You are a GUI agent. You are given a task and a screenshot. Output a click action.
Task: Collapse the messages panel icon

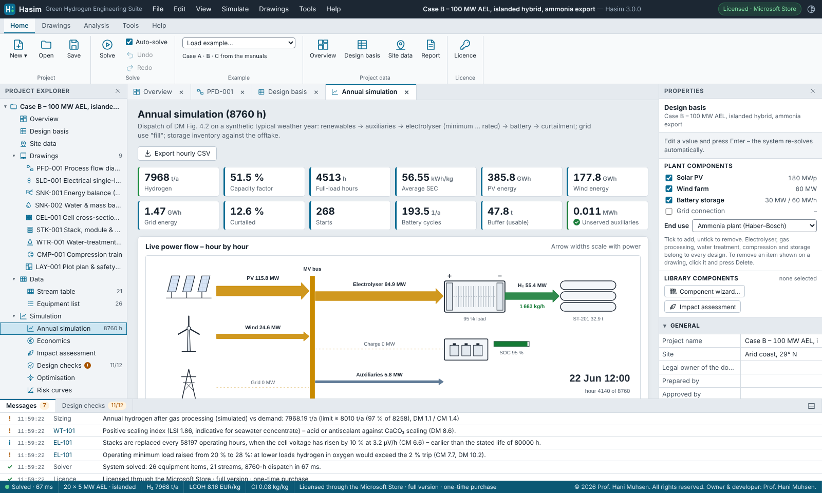(812, 406)
